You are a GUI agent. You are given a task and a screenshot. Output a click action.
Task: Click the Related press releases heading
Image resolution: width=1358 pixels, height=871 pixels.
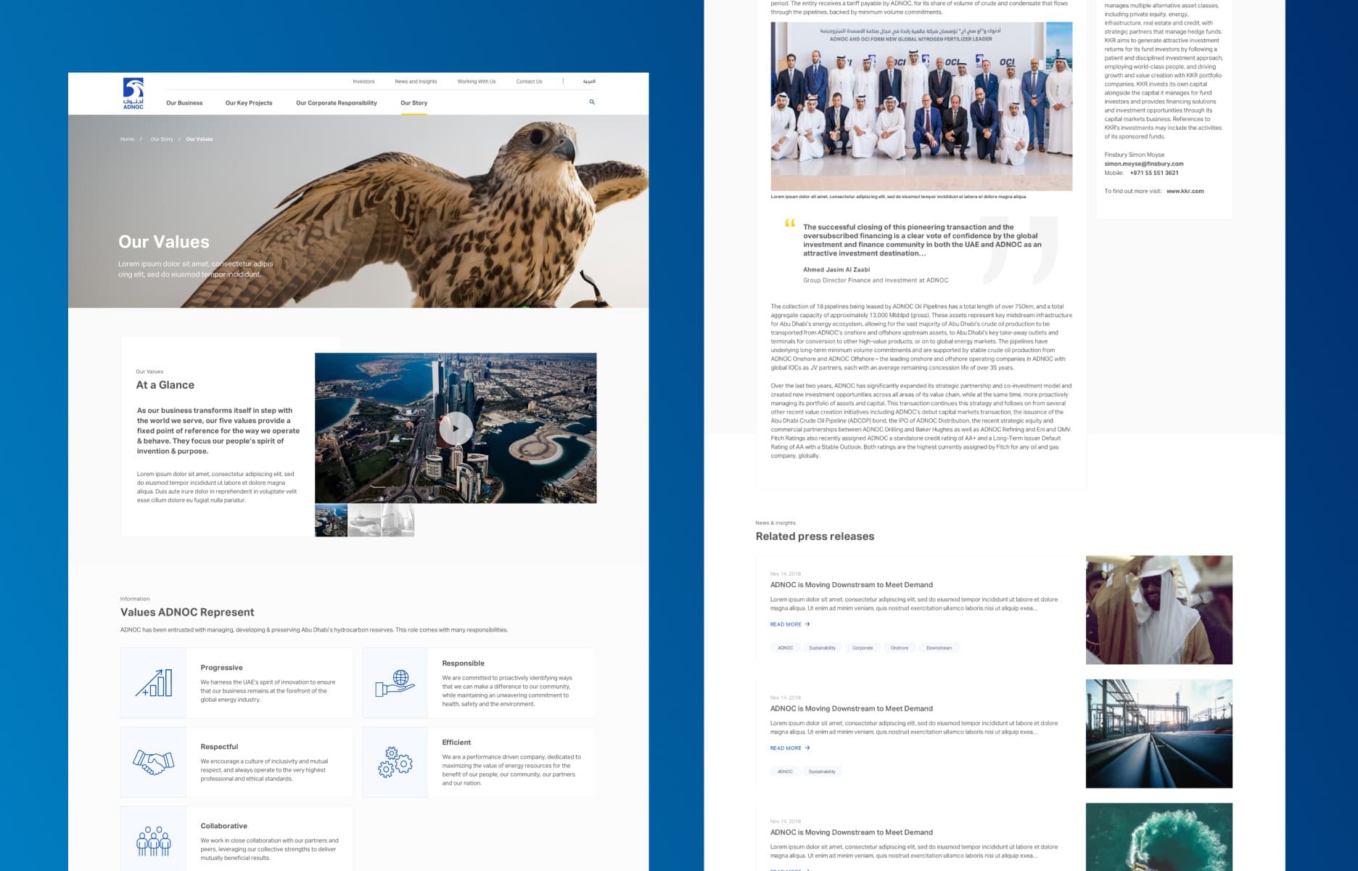pos(815,536)
